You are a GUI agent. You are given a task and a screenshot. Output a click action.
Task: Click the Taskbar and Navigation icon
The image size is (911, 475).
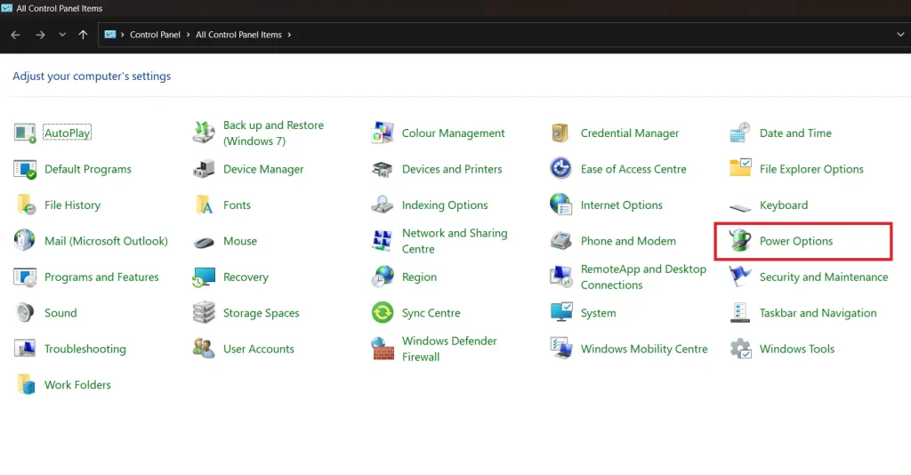pos(740,313)
